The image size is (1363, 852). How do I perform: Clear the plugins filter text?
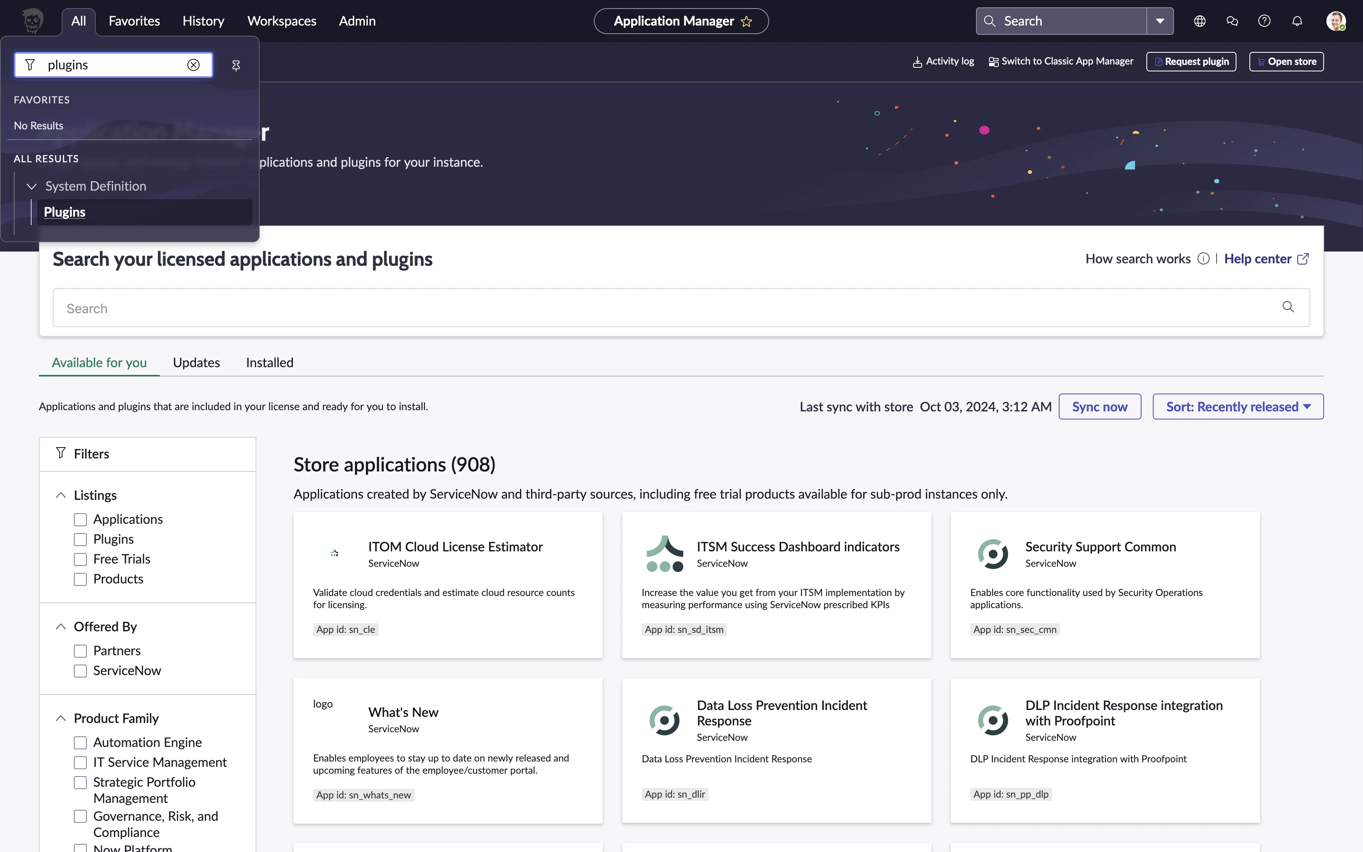193,65
